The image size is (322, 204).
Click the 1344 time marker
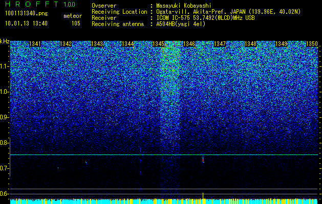coord(128,44)
